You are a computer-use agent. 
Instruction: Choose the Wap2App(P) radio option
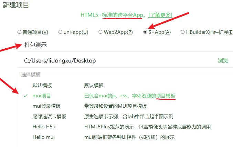[x=100, y=32]
